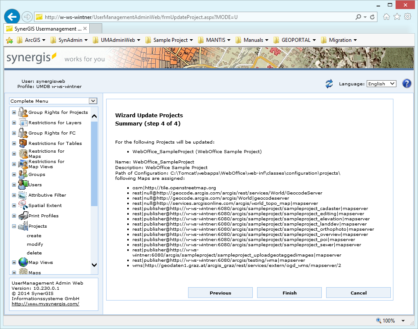Open the Language dropdown
Screen dimensions: 418x329
pyautogui.click(x=381, y=84)
